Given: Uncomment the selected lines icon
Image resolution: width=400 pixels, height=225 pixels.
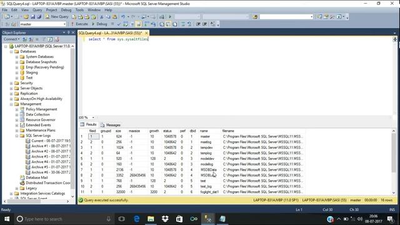Looking at the screenshot, I should (189, 24).
